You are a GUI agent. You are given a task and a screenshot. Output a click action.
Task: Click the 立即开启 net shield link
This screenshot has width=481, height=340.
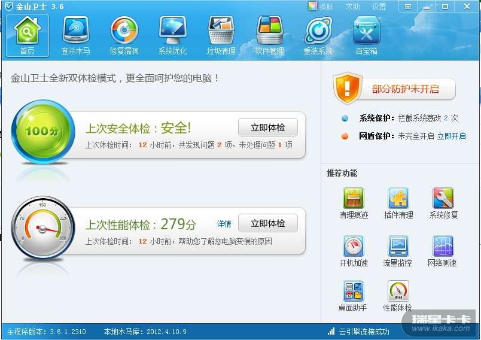tap(452, 136)
